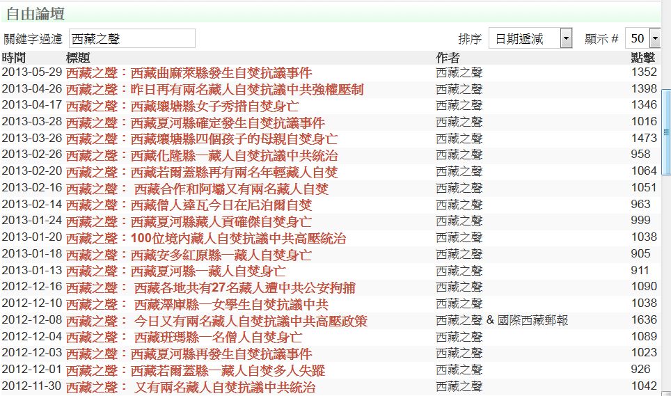
Task: Open post 西藏班瑪縣一名僧人自焚身亡
Action: (x=184, y=338)
